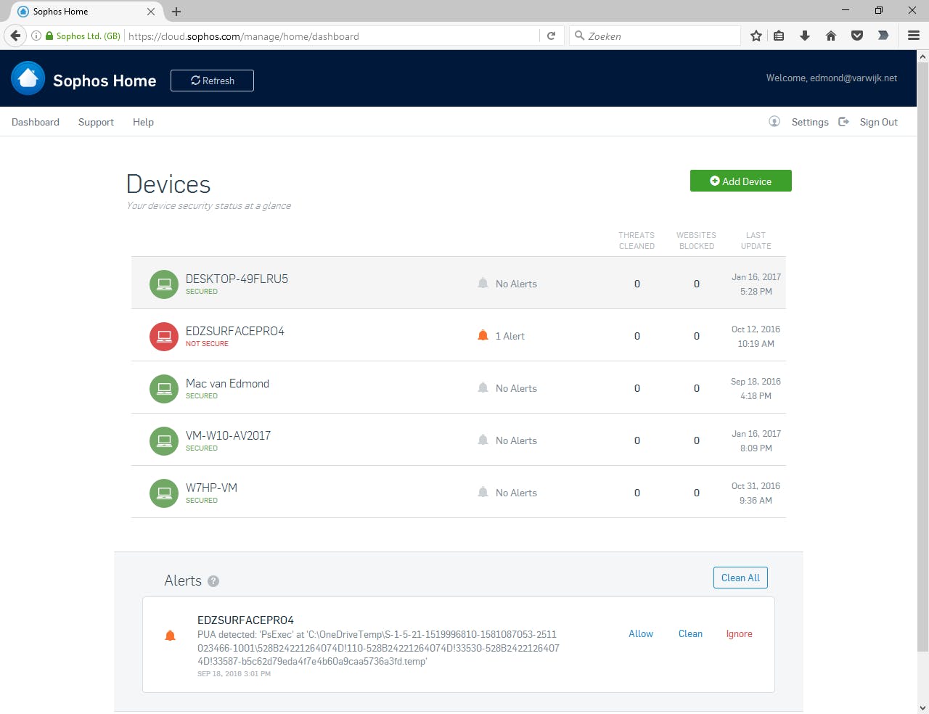Click the Sophos Home title text
The height and width of the screenshot is (714, 929).
pyautogui.click(x=105, y=81)
